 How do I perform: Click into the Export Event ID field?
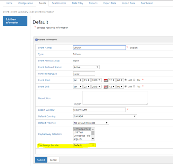(99, 110)
